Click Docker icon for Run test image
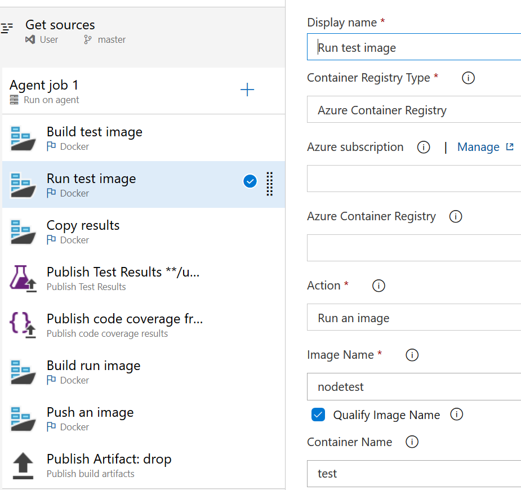521x490 pixels. coord(23,185)
